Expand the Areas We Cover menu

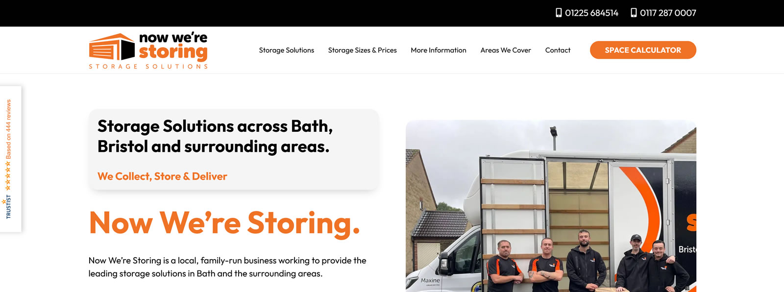tap(506, 50)
